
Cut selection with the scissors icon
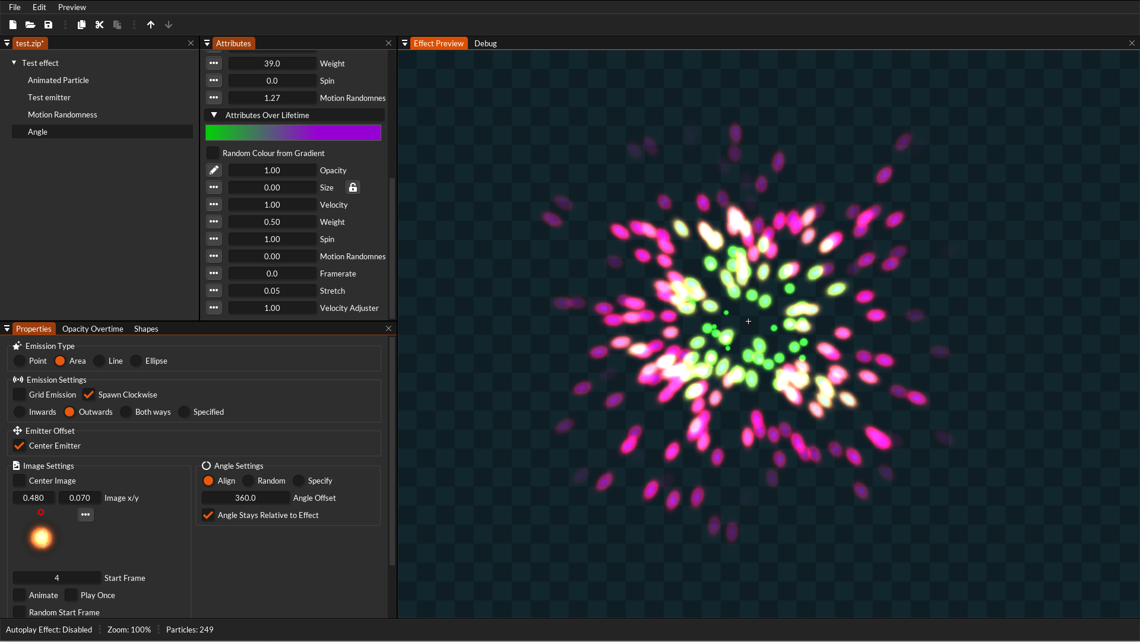[x=99, y=25]
